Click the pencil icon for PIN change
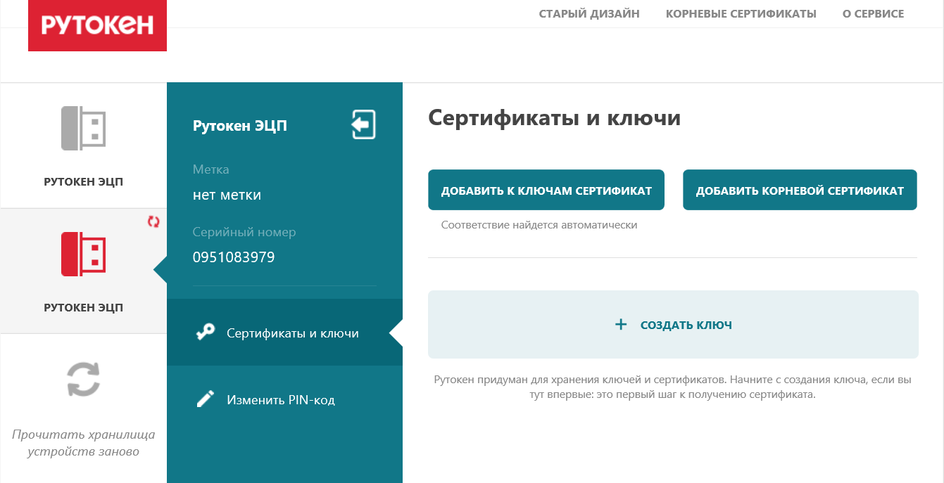 point(205,399)
